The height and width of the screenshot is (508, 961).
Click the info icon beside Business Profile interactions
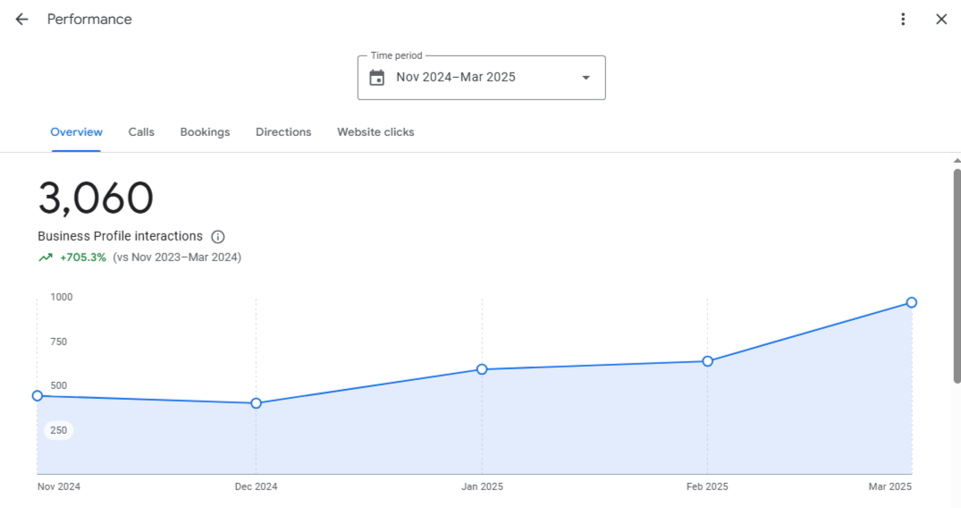(217, 237)
